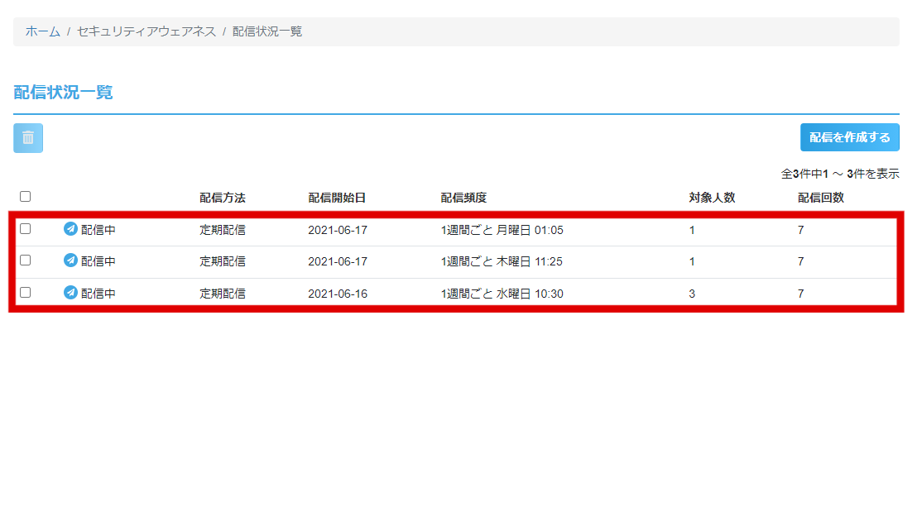Image resolution: width=917 pixels, height=521 pixels.
Task: Click 定期配信 in the 水曜日 10:30 row
Action: [223, 294]
